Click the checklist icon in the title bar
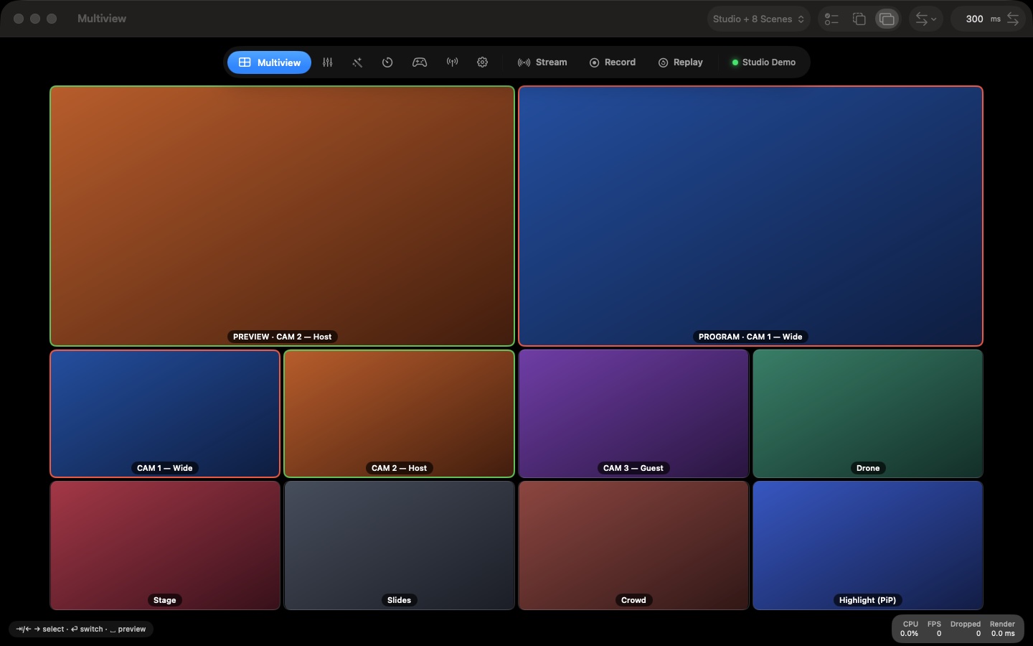Viewport: 1033px width, 646px height. pos(831,19)
